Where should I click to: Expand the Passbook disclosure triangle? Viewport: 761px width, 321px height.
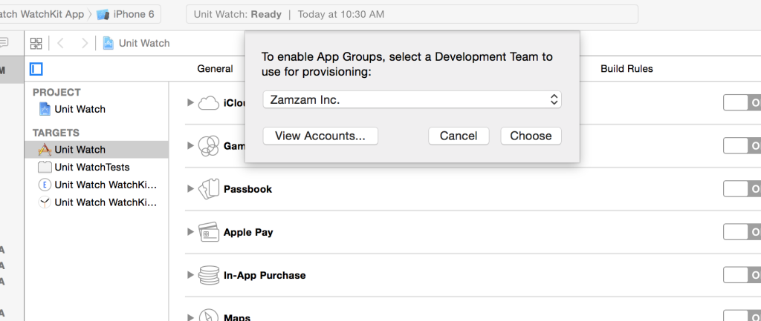pos(190,189)
